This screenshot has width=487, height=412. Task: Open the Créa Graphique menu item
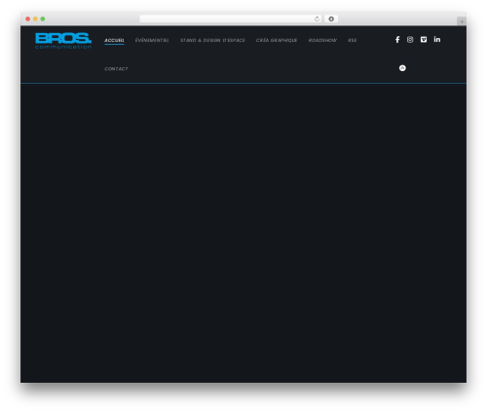click(277, 40)
